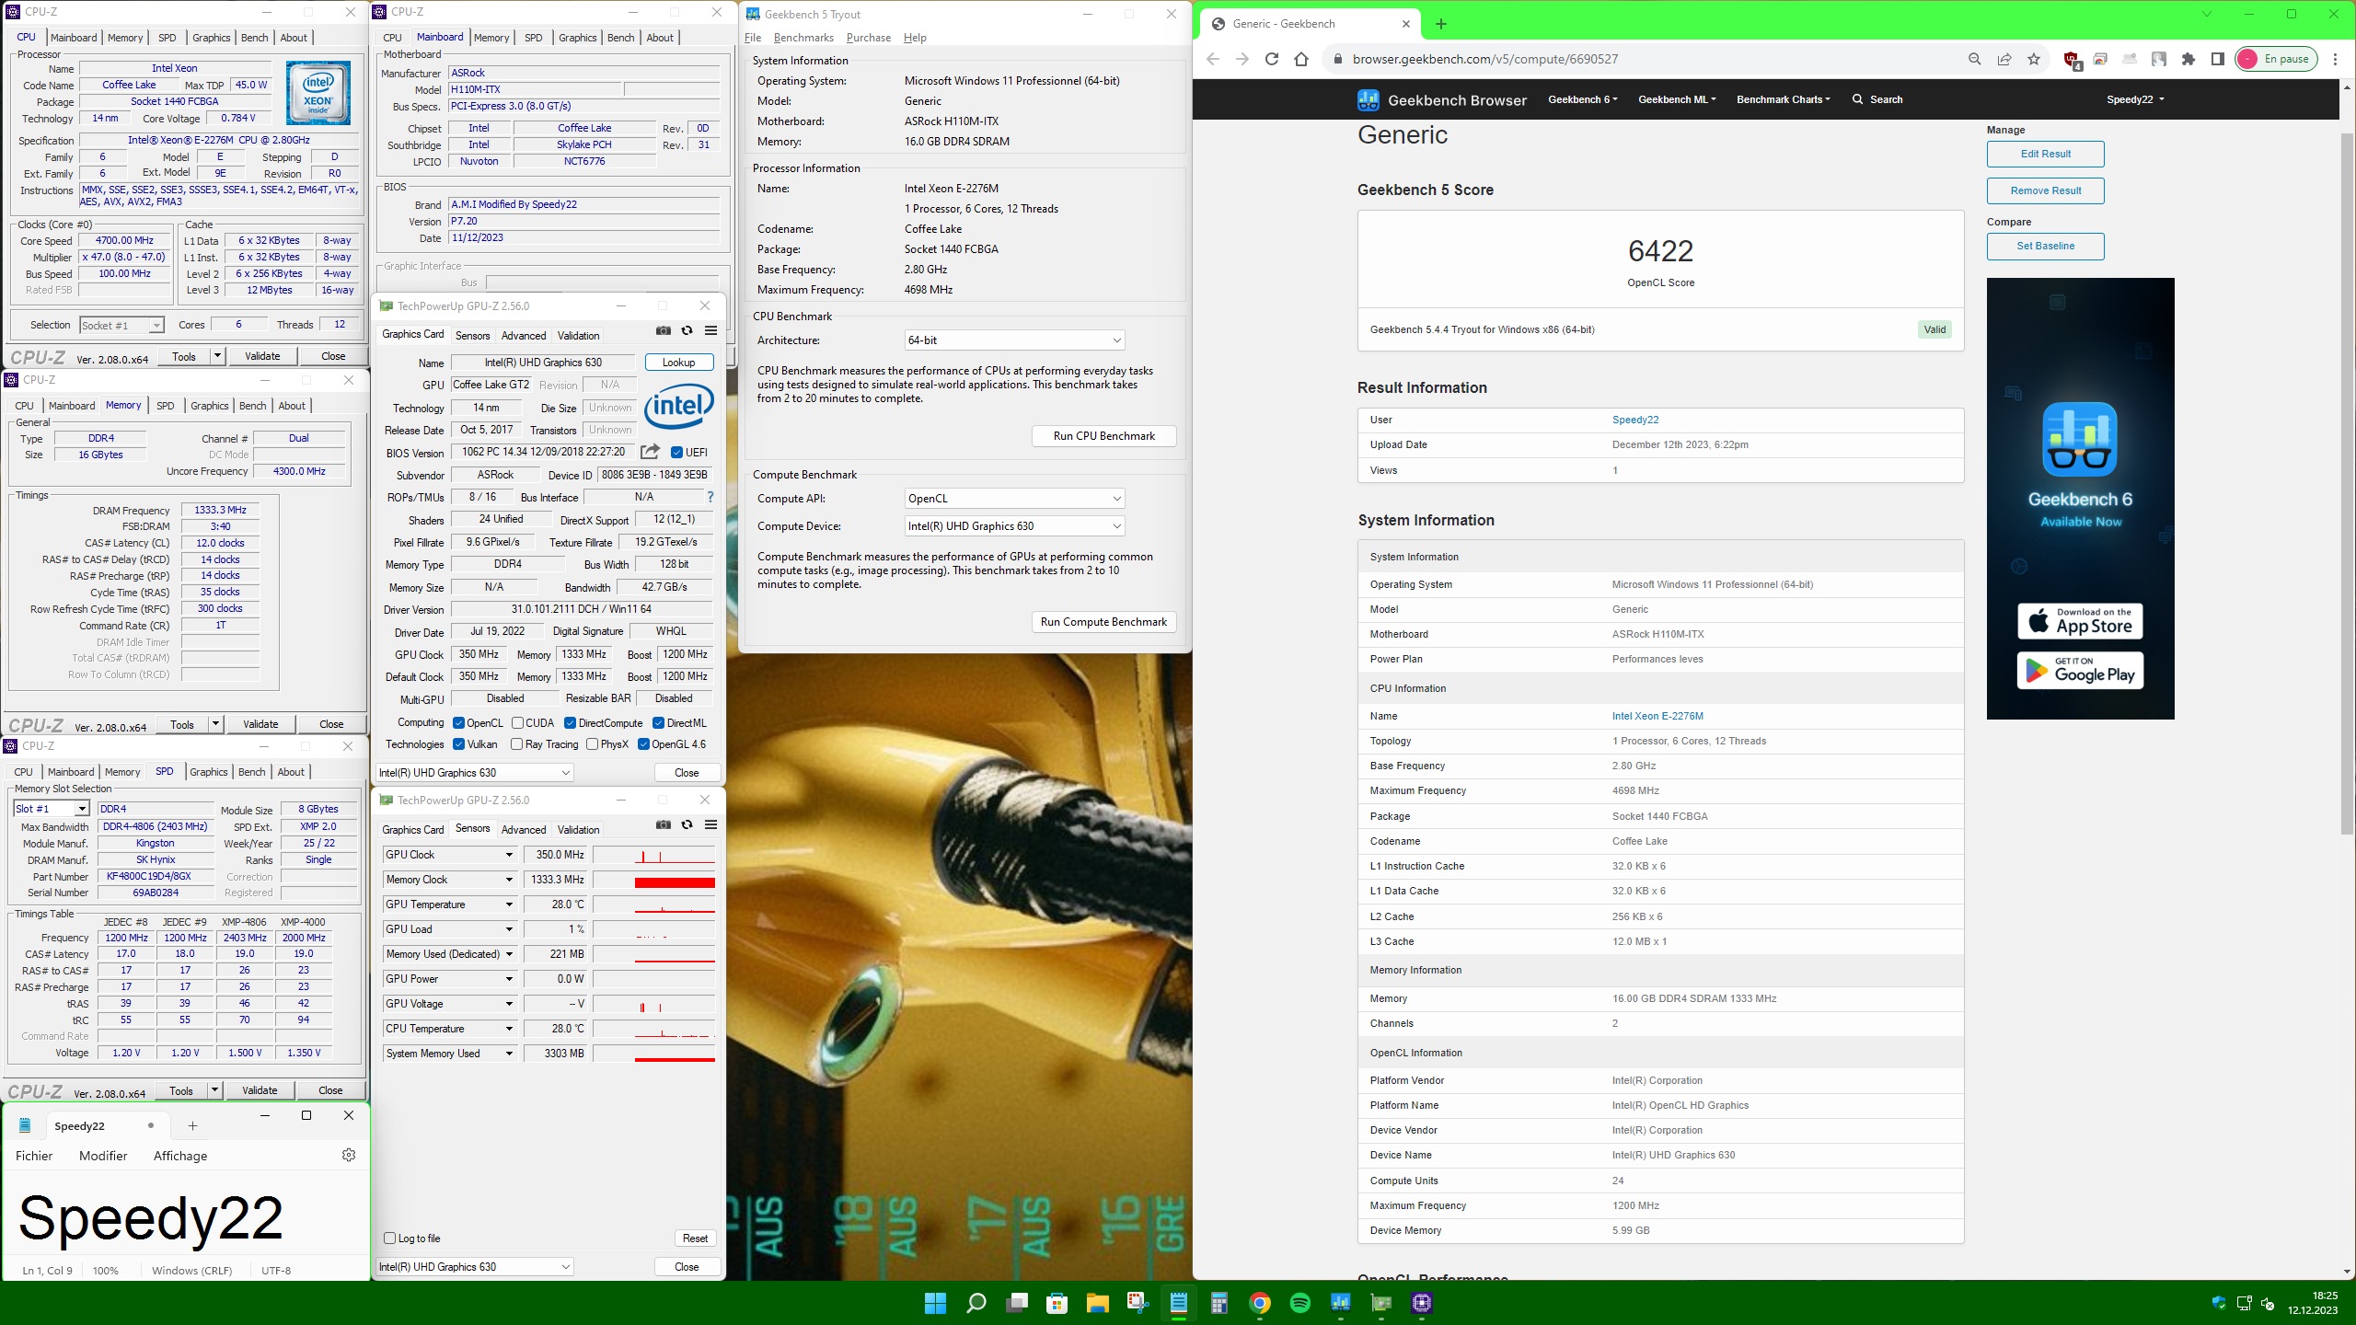
Task: Open the Compute API OpenCL dropdown
Action: pyautogui.click(x=1014, y=499)
